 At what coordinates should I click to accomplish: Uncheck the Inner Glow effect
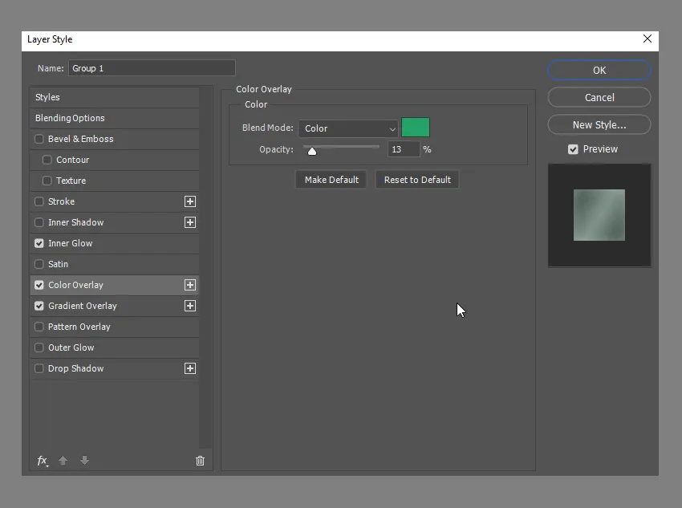(39, 243)
